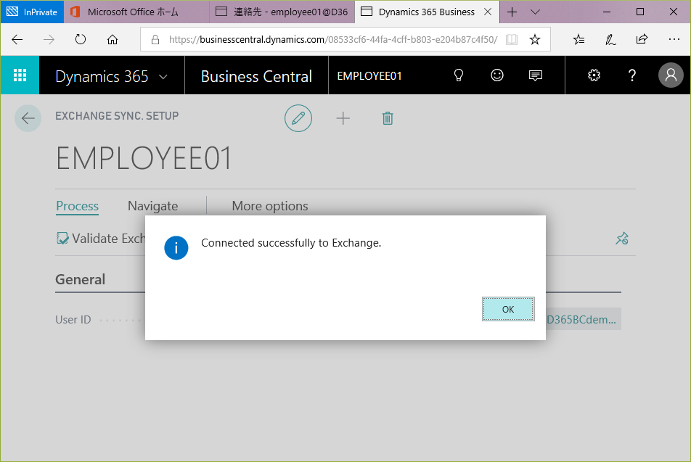The width and height of the screenshot is (691, 462).
Task: Open a new browser tab
Action: [512, 12]
